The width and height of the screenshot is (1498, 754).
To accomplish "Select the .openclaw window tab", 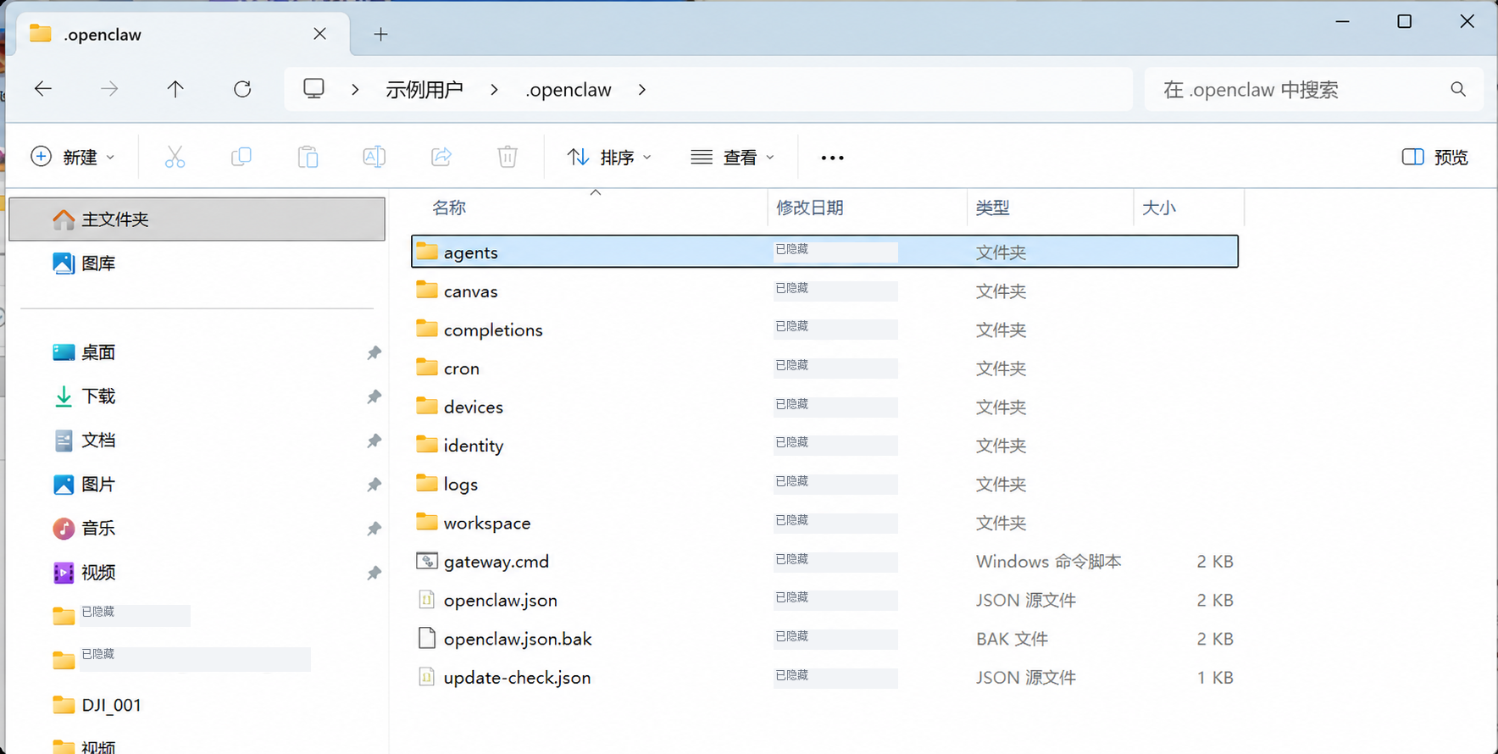I will [x=182, y=34].
